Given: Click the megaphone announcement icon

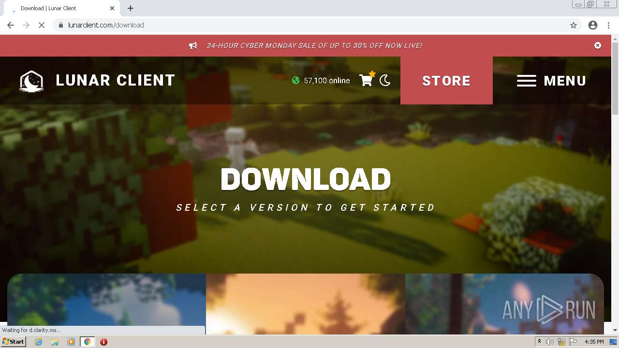Looking at the screenshot, I should [x=193, y=45].
